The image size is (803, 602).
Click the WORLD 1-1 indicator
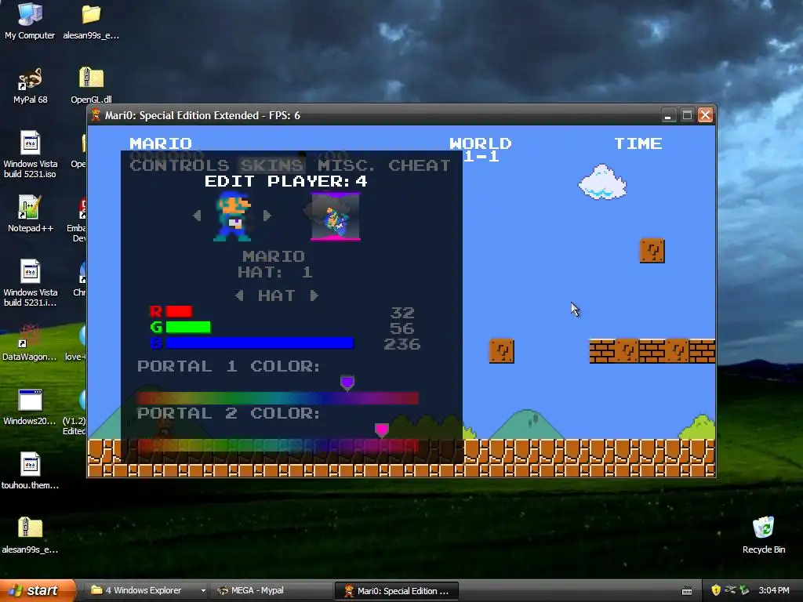[481, 150]
